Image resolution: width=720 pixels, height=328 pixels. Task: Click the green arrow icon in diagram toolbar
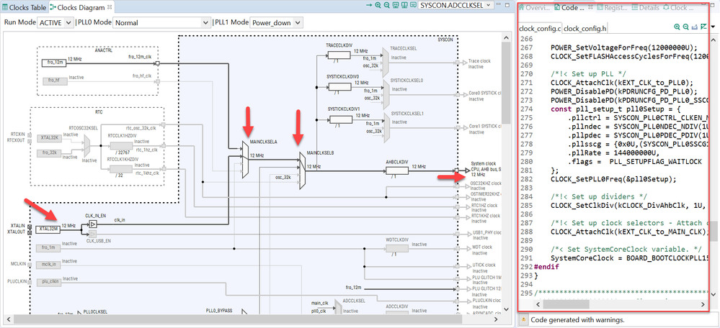click(369, 5)
